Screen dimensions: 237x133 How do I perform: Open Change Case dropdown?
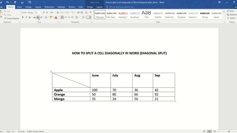point(52,13)
